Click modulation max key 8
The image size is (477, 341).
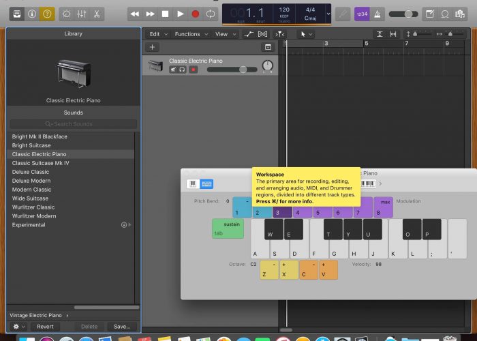[383, 207]
